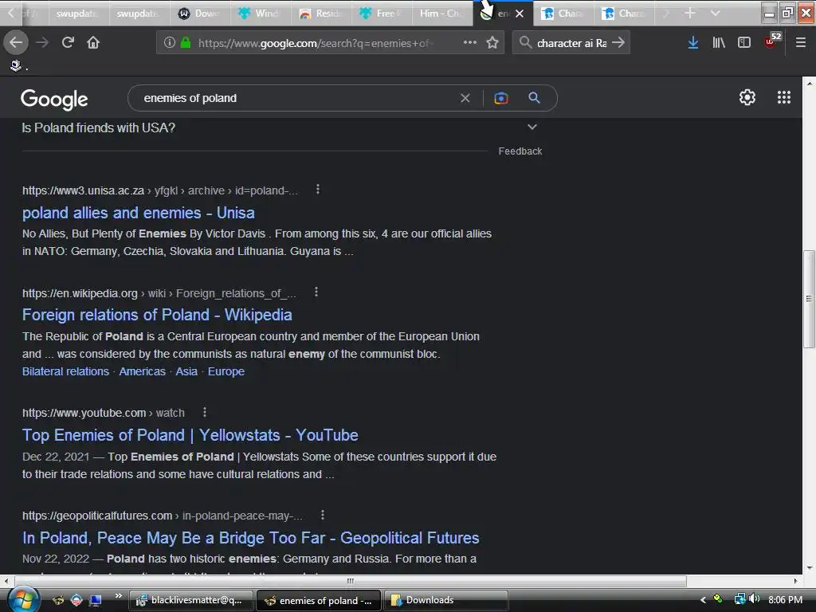This screenshot has height=612, width=816.
Task: Switch to the Free tab
Action: (x=381, y=14)
